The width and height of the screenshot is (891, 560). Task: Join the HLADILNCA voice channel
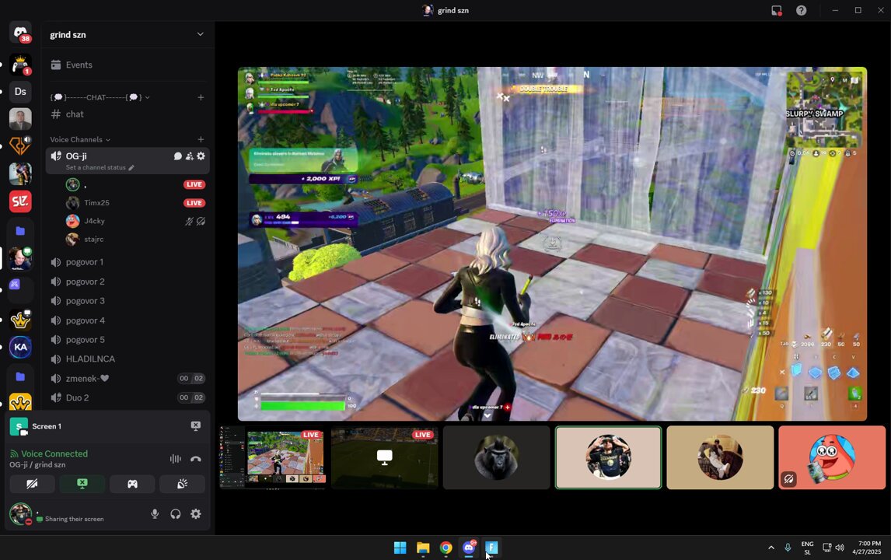pos(128,359)
